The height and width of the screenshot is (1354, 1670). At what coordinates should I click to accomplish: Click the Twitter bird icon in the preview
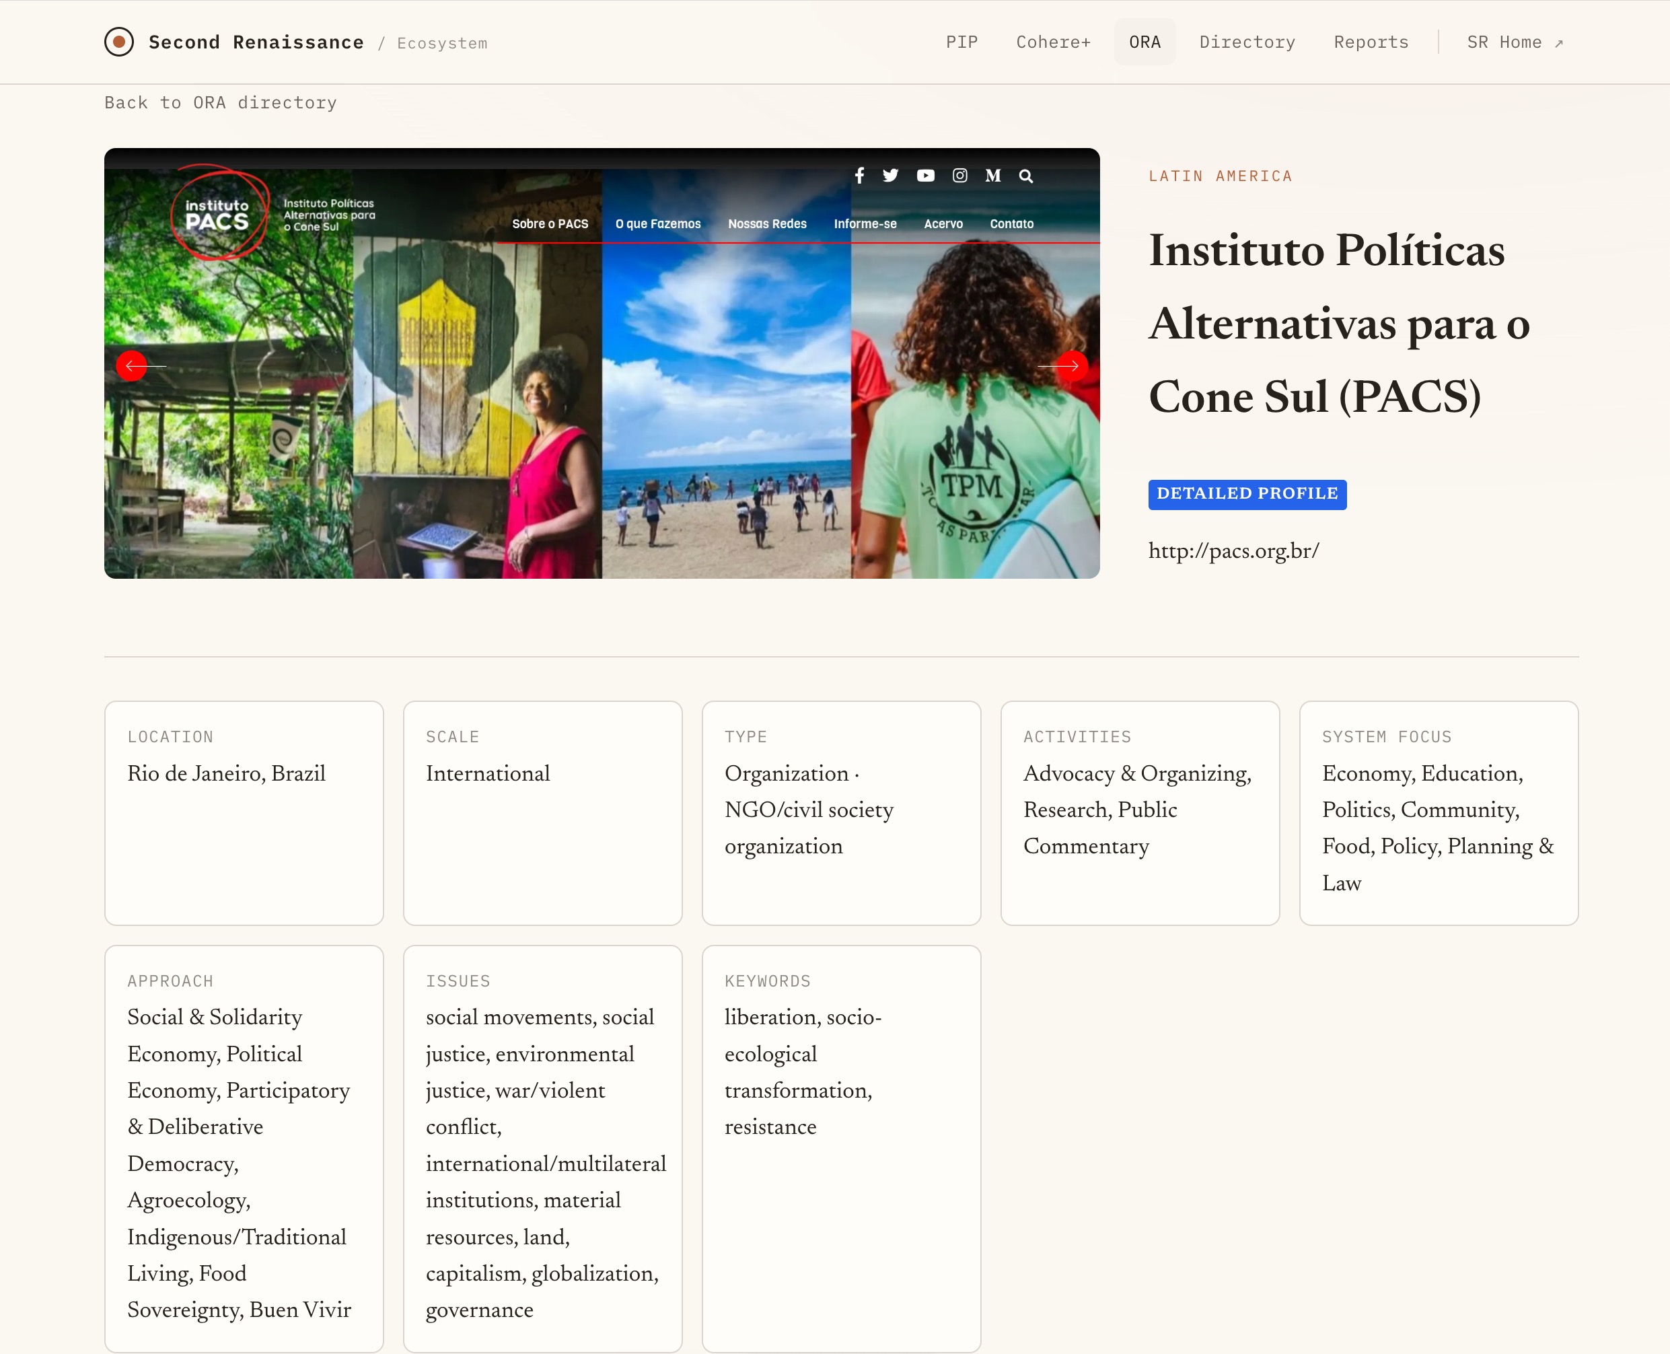click(890, 176)
